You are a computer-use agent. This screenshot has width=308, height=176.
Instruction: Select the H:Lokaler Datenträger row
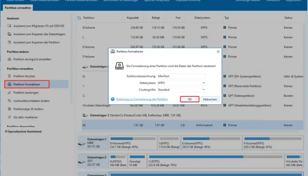click(192, 106)
